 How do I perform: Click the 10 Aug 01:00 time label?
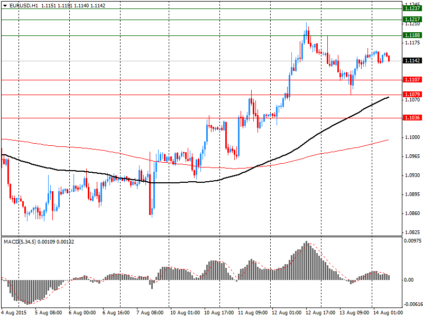click(x=185, y=313)
